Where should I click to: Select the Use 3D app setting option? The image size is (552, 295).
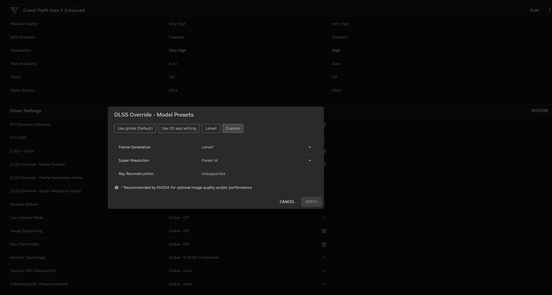pyautogui.click(x=179, y=128)
